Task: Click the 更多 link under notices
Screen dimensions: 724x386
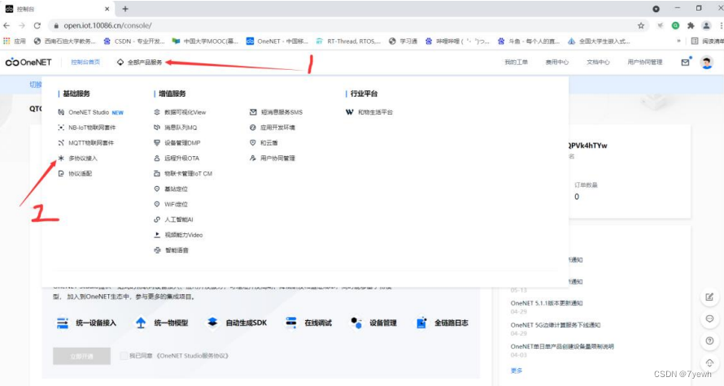Action: (x=517, y=371)
